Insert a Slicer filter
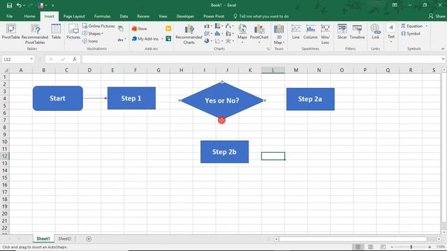The image size is (447, 251). pos(342,32)
